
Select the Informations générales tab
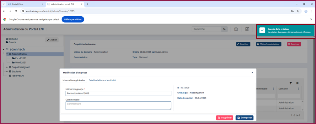(73, 80)
